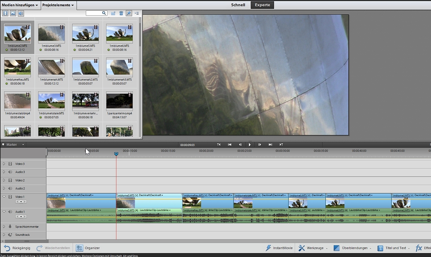431x257 pixels.
Task: Click the 1parksantelmomp4 file name
Action: [120, 113]
